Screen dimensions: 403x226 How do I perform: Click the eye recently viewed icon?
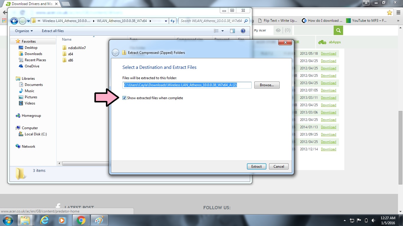pos(278,30)
